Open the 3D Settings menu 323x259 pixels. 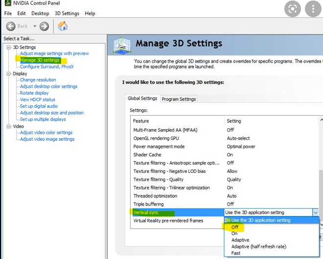coord(67,13)
